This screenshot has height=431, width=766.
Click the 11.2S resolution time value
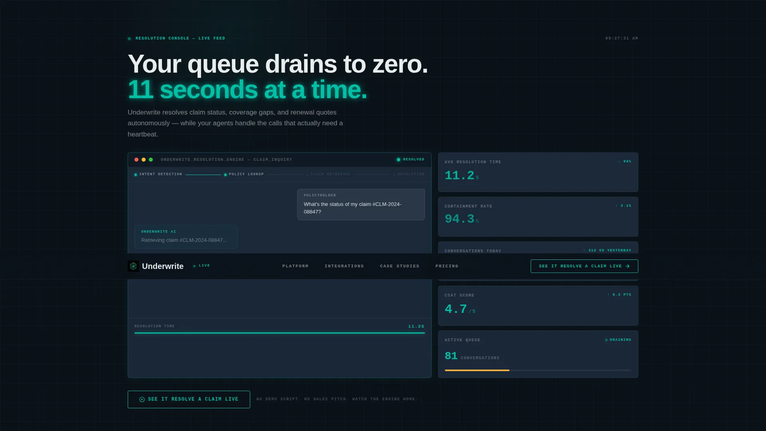[416, 326]
